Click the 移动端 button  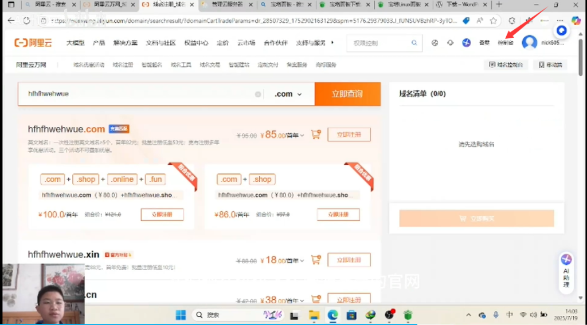click(550, 65)
